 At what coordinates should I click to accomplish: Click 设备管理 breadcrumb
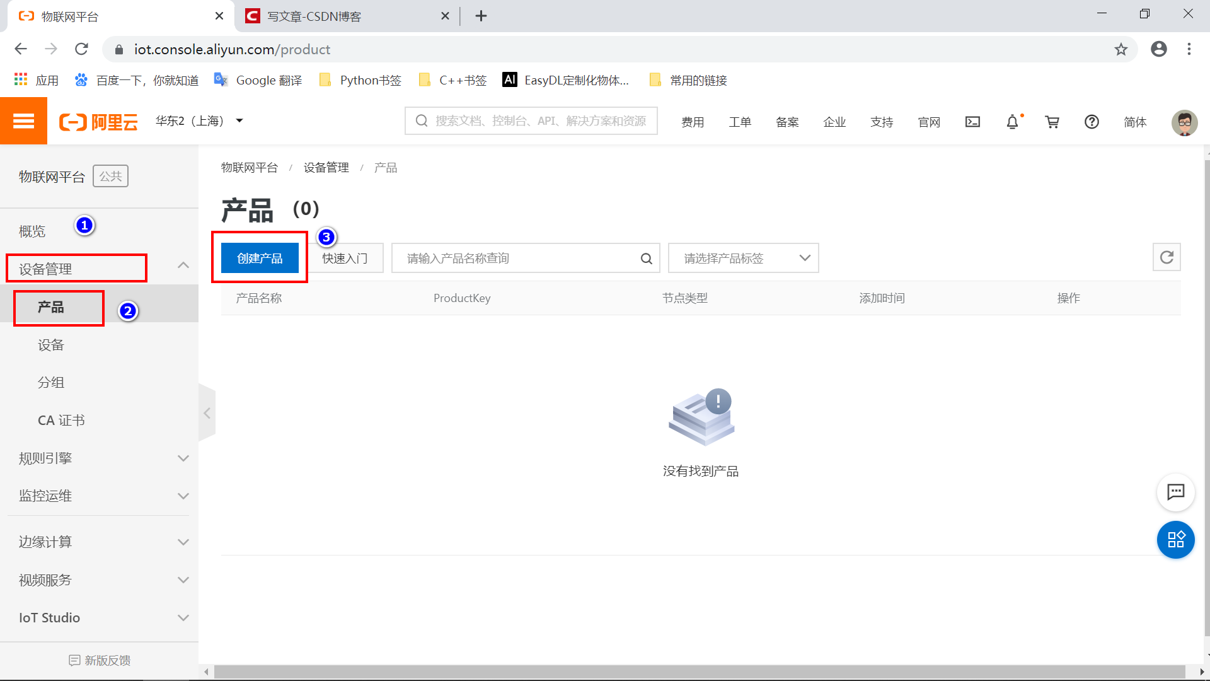pos(326,168)
